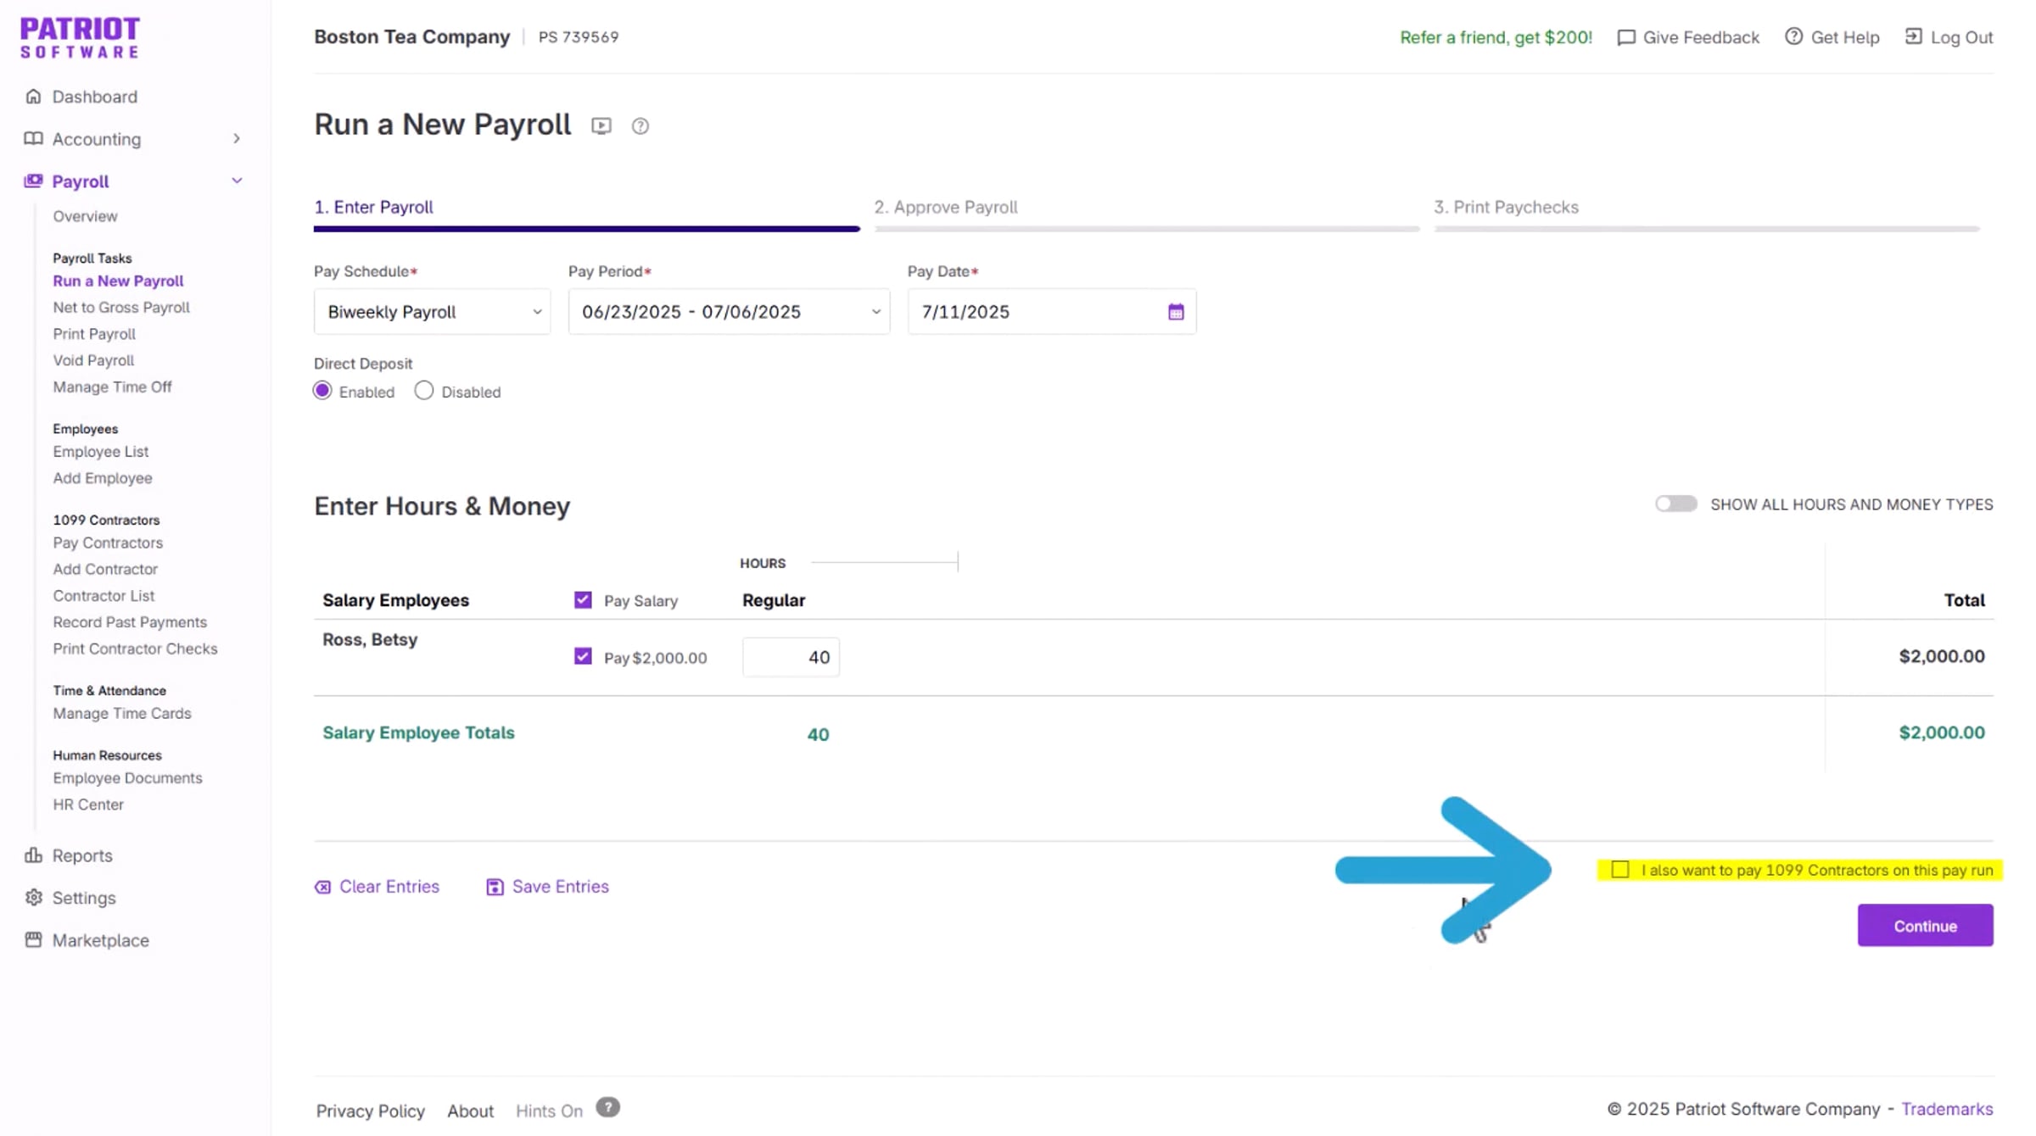
Task: Open the Pay Schedule dropdown
Action: click(432, 312)
